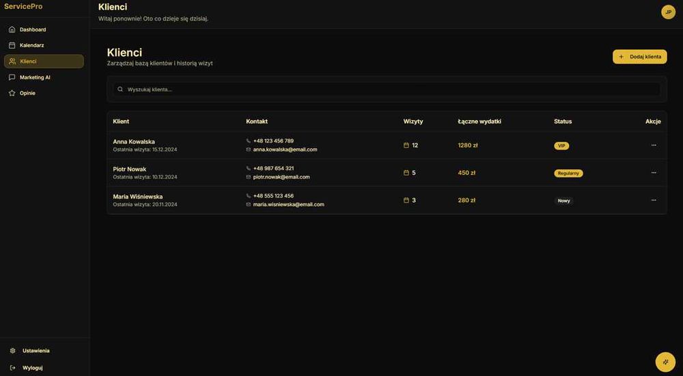Go to Marketing AI menu item
This screenshot has width=683, height=376.
coord(35,78)
